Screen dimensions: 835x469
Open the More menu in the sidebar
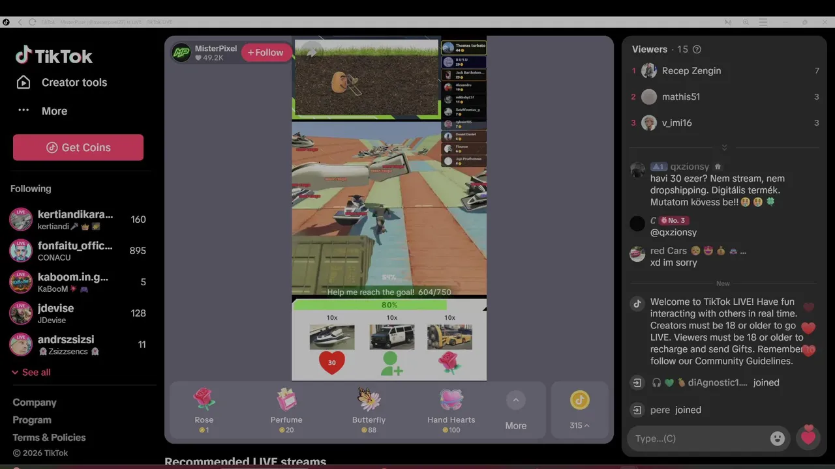pos(42,111)
